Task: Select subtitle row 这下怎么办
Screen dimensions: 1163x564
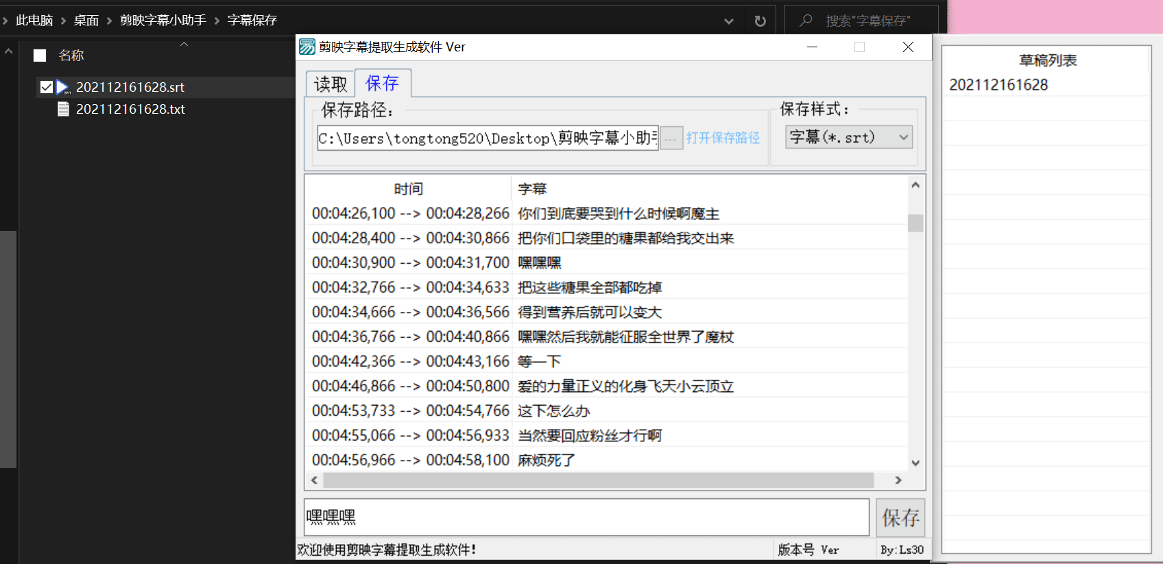Action: tap(606, 410)
